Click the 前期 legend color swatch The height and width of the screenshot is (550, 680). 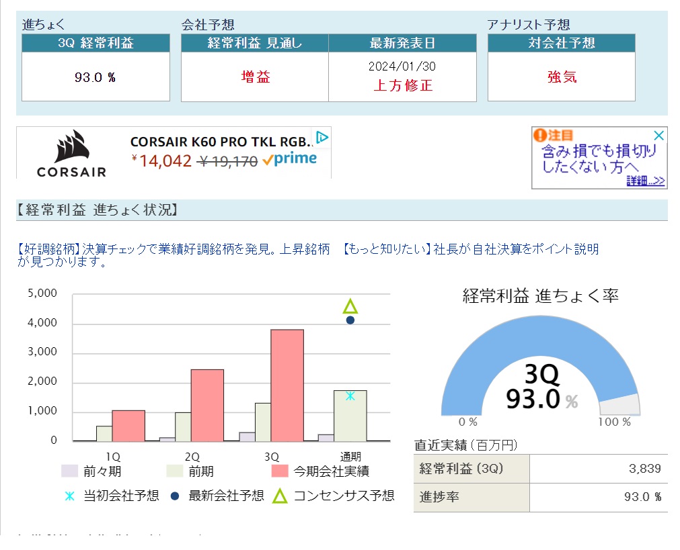pyautogui.click(x=175, y=471)
